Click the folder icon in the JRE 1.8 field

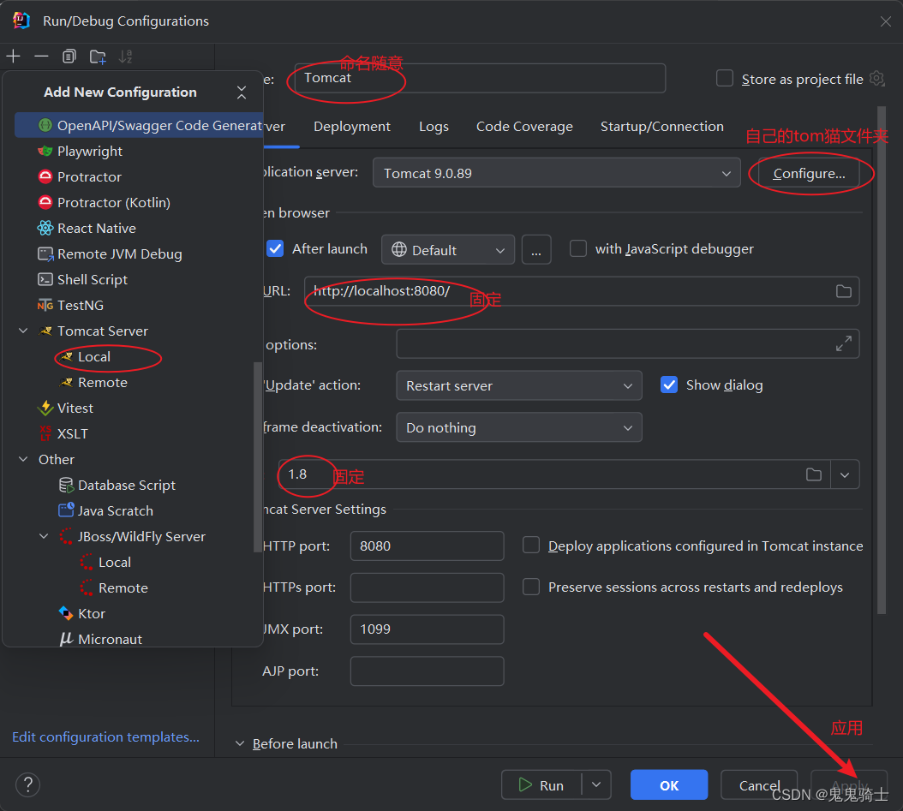pyautogui.click(x=814, y=474)
